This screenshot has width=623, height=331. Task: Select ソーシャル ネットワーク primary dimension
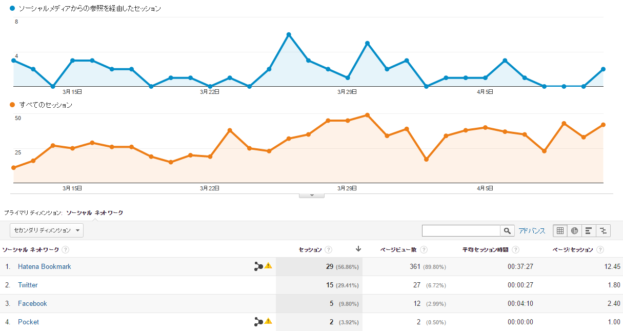pos(95,212)
